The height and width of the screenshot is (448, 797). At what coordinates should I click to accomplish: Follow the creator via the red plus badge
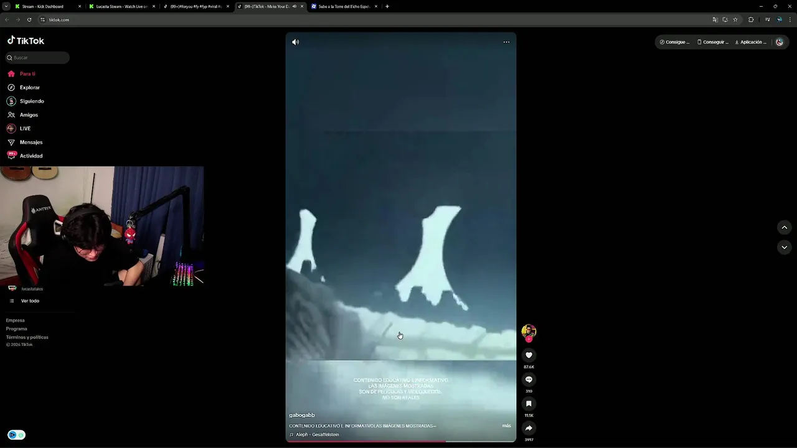click(x=529, y=339)
